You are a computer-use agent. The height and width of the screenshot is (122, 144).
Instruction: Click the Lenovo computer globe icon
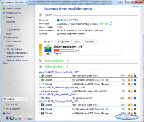point(58,20)
